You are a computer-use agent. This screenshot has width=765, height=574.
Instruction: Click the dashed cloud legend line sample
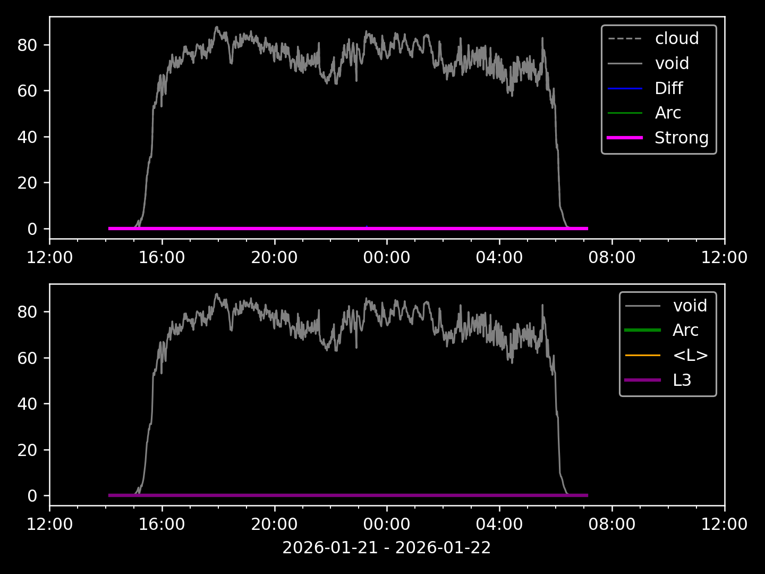(x=625, y=39)
